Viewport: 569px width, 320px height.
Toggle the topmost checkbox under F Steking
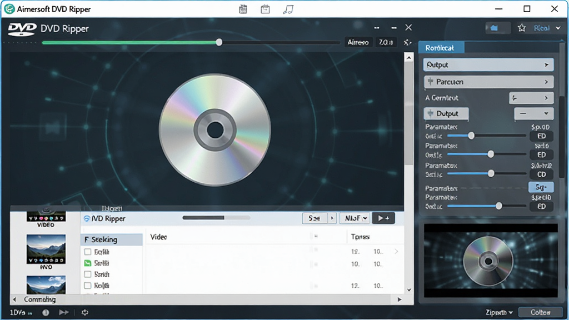click(87, 252)
